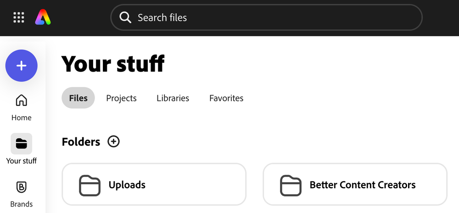Select the Favorites tab
Image resolution: width=459 pixels, height=213 pixels.
click(x=226, y=98)
